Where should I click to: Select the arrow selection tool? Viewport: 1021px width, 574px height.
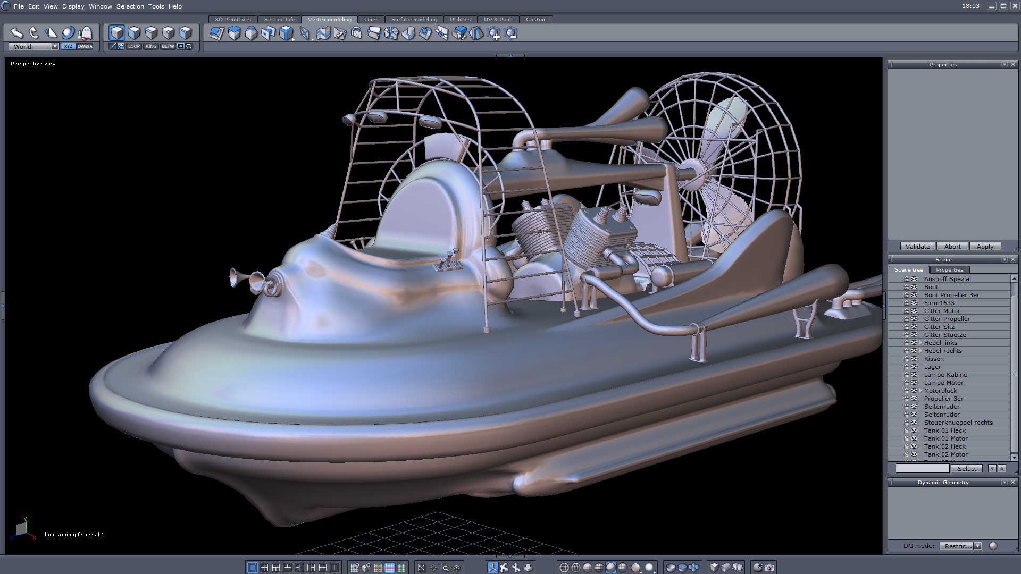pyautogui.click(x=17, y=33)
